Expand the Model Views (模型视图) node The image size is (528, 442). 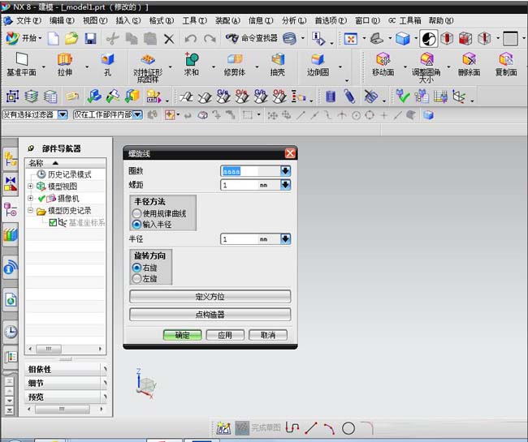point(30,186)
